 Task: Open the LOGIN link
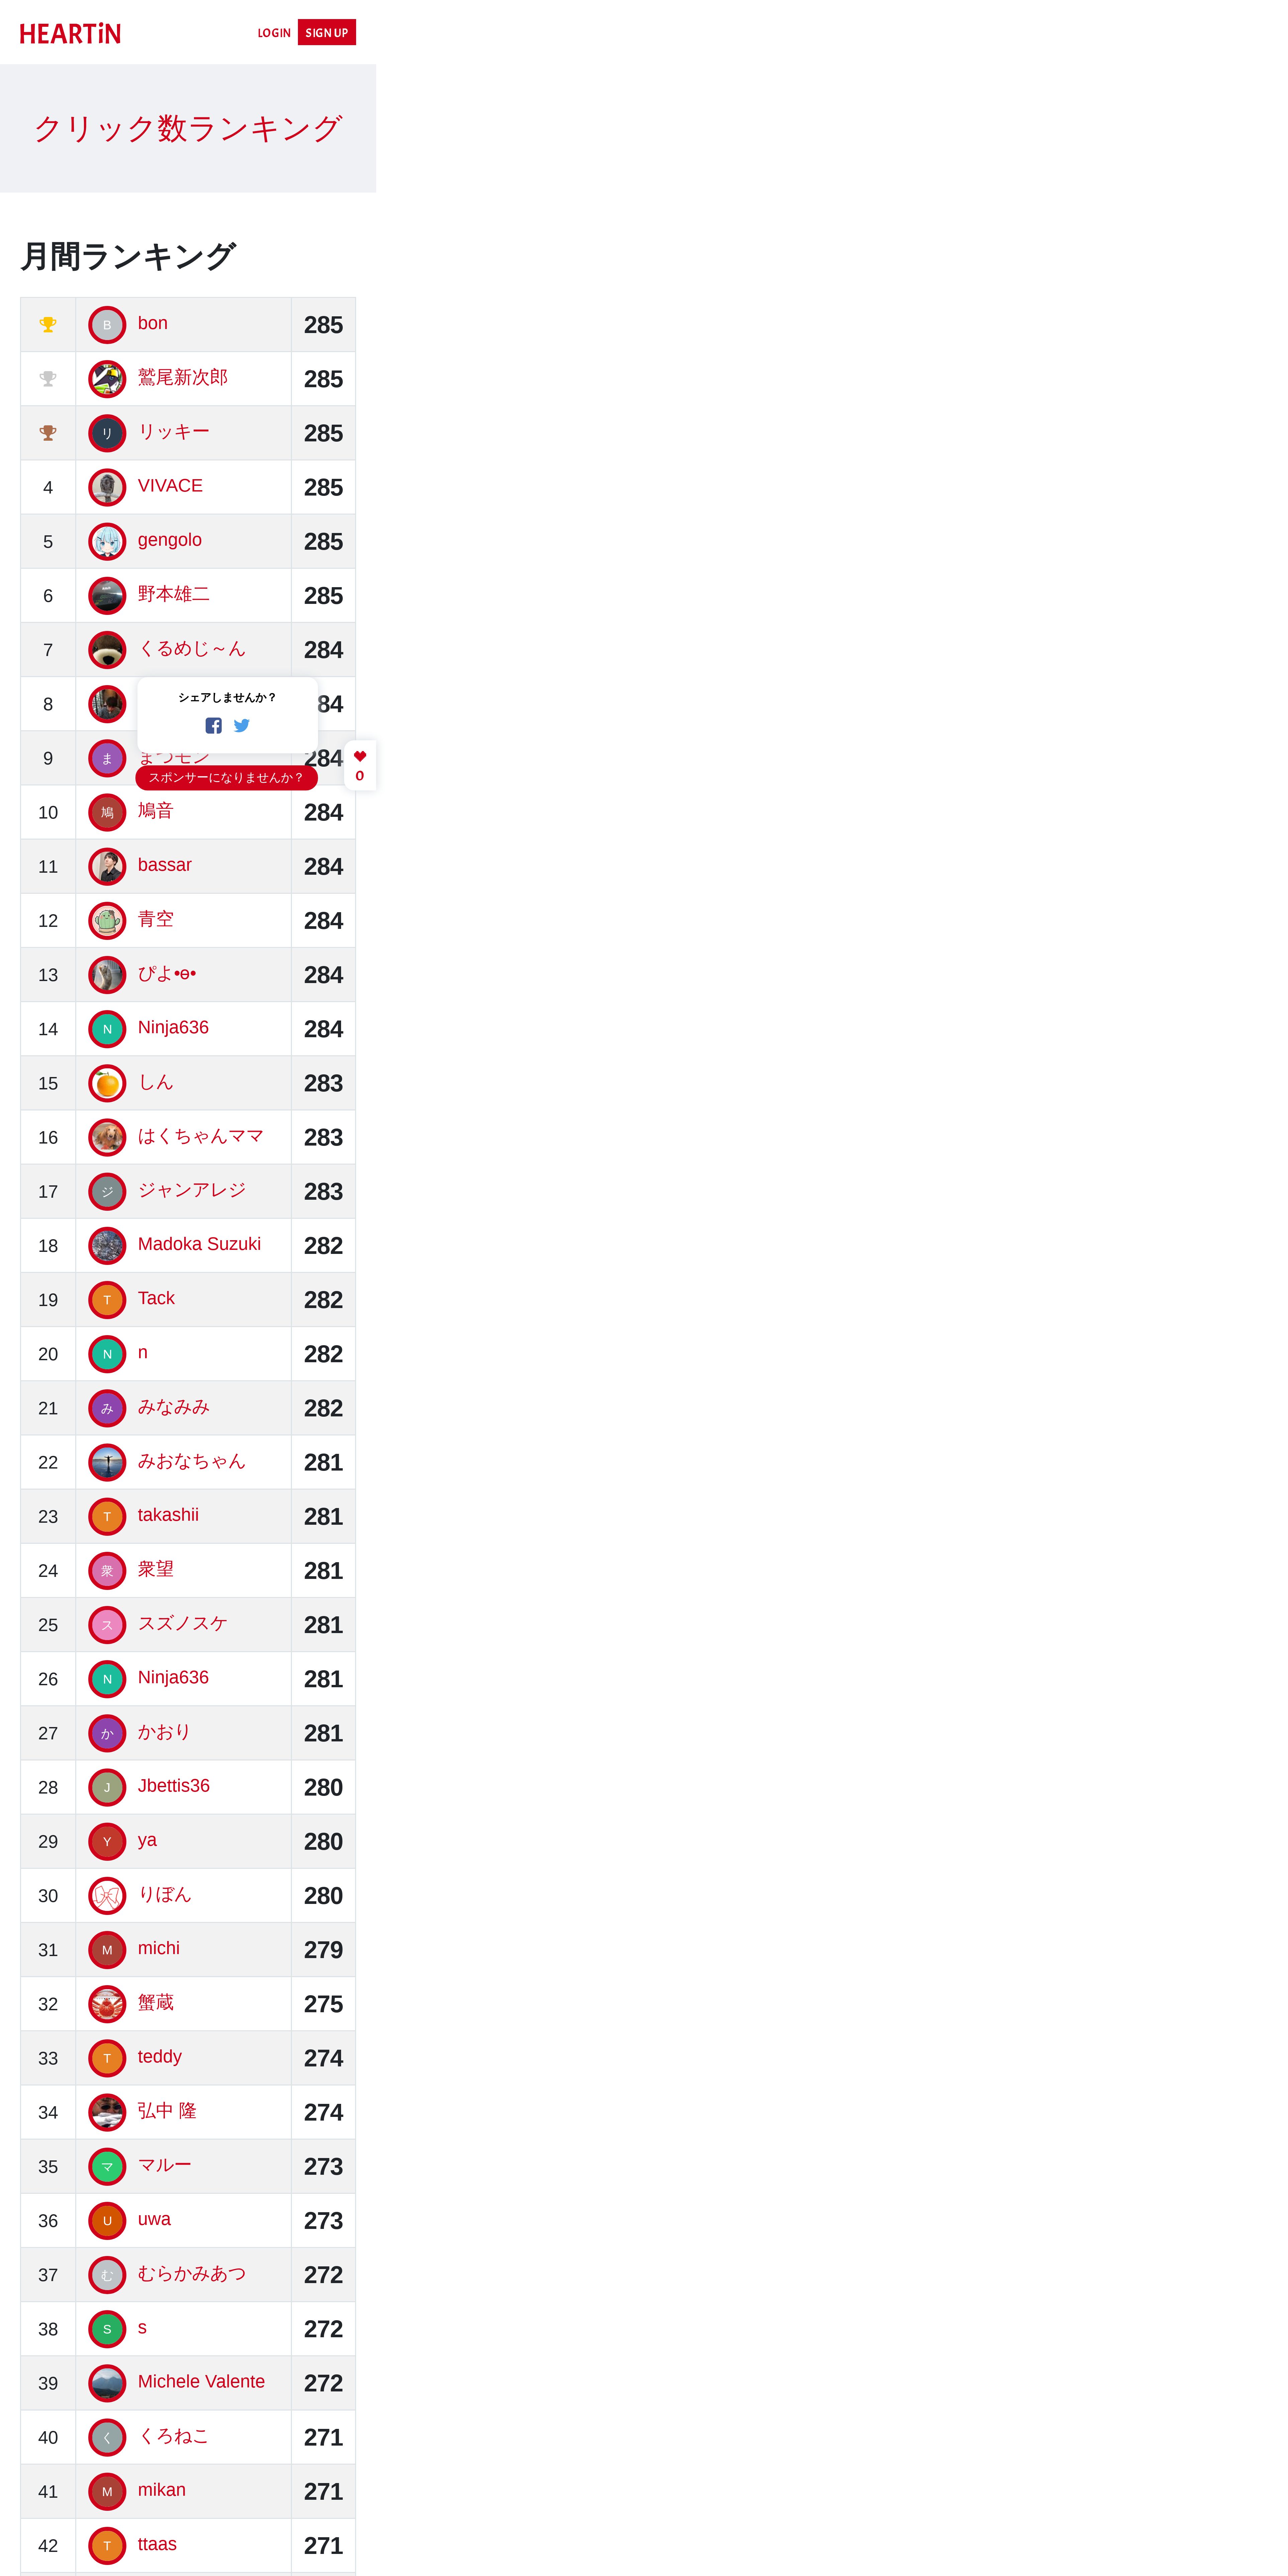pyautogui.click(x=274, y=33)
